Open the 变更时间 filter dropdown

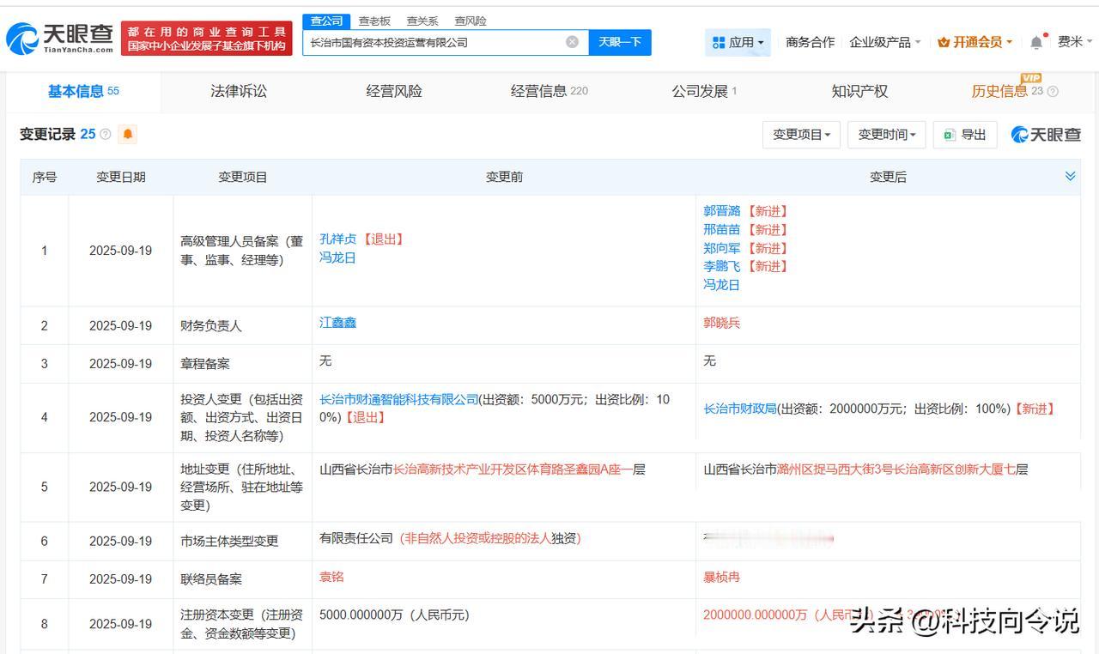tap(886, 135)
